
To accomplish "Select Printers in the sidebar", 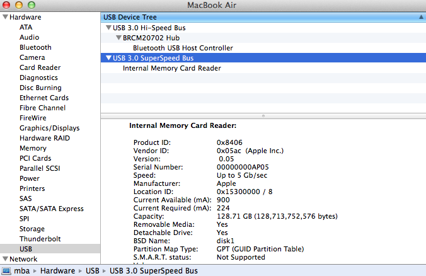I will (x=32, y=188).
